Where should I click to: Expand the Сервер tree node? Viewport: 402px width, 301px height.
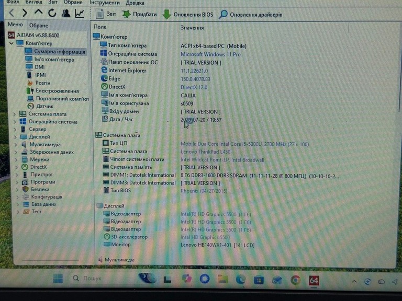tap(15, 129)
